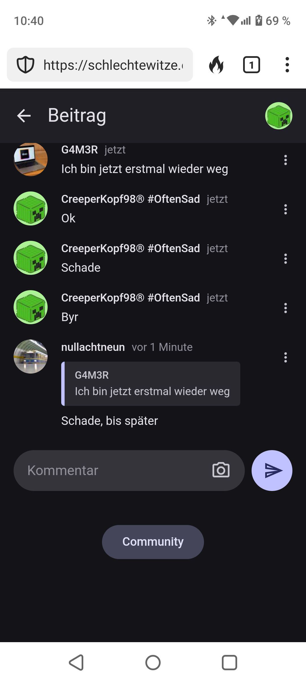
Task: Open options menu for the "Ok" comment
Action: point(285,209)
